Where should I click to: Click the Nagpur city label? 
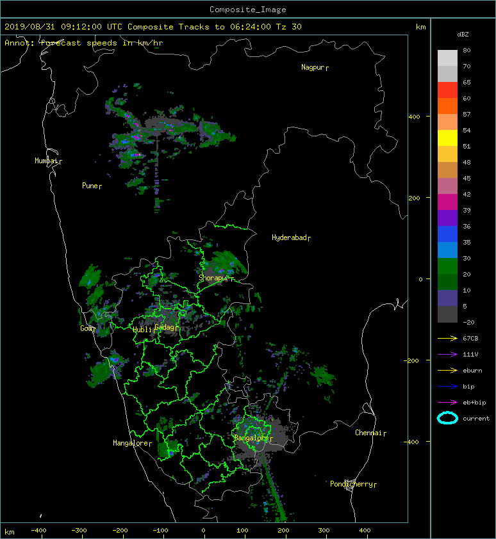coord(315,67)
